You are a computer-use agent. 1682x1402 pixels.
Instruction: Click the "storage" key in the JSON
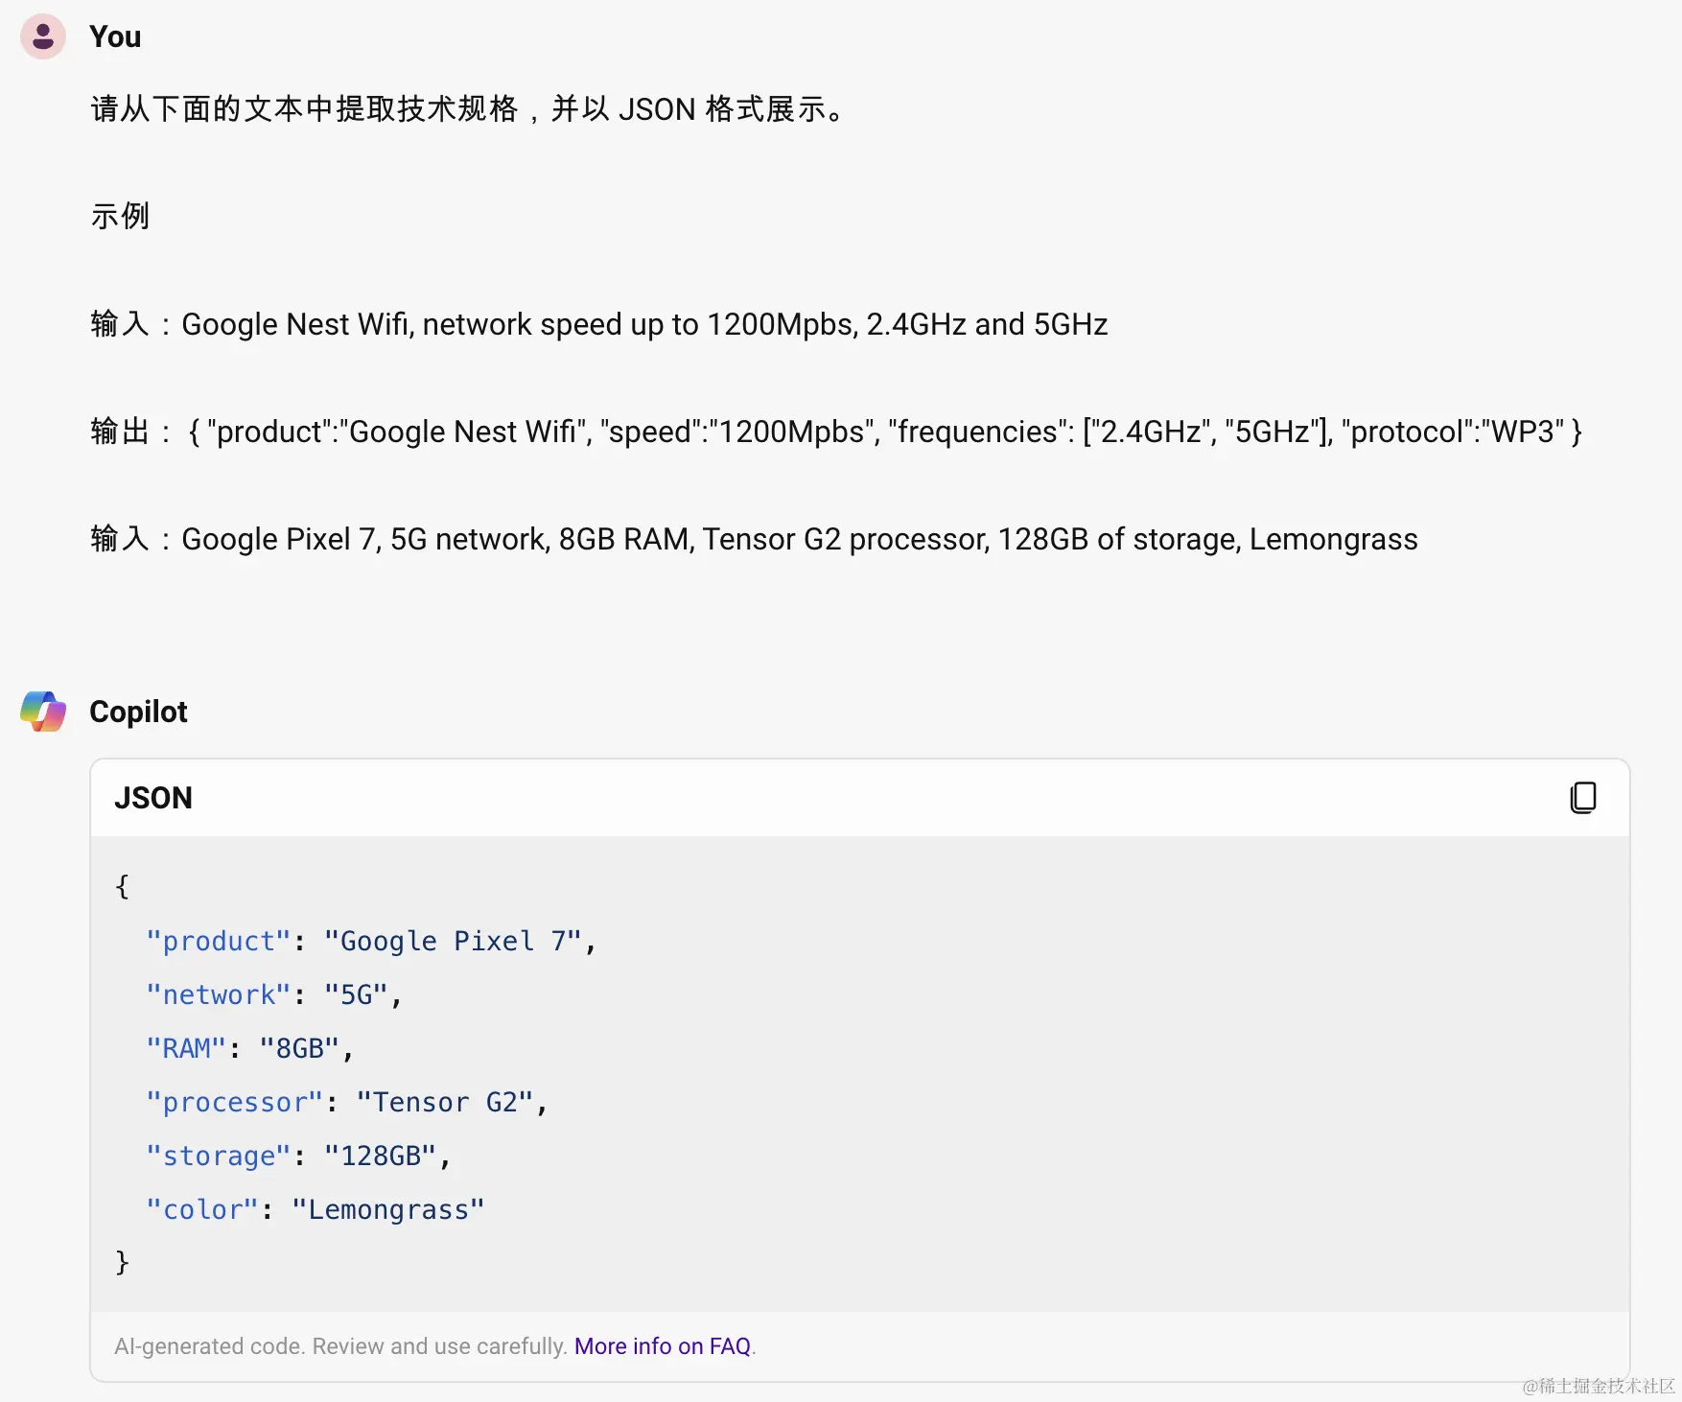pyautogui.click(x=218, y=1156)
